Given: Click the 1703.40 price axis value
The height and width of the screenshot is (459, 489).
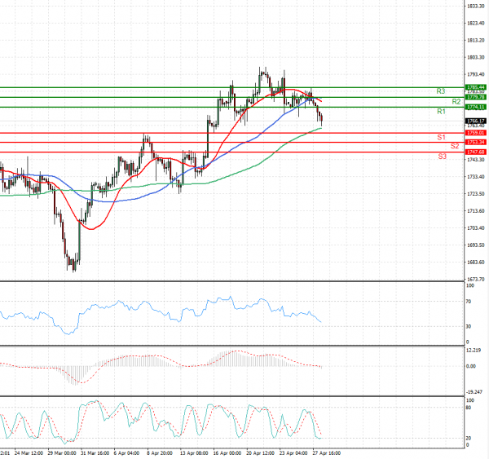Looking at the screenshot, I should click(x=476, y=228).
